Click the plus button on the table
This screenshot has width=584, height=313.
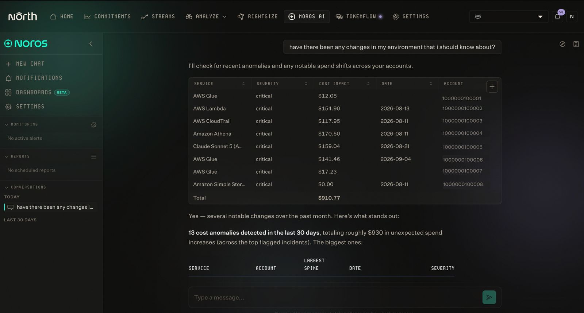[492, 87]
